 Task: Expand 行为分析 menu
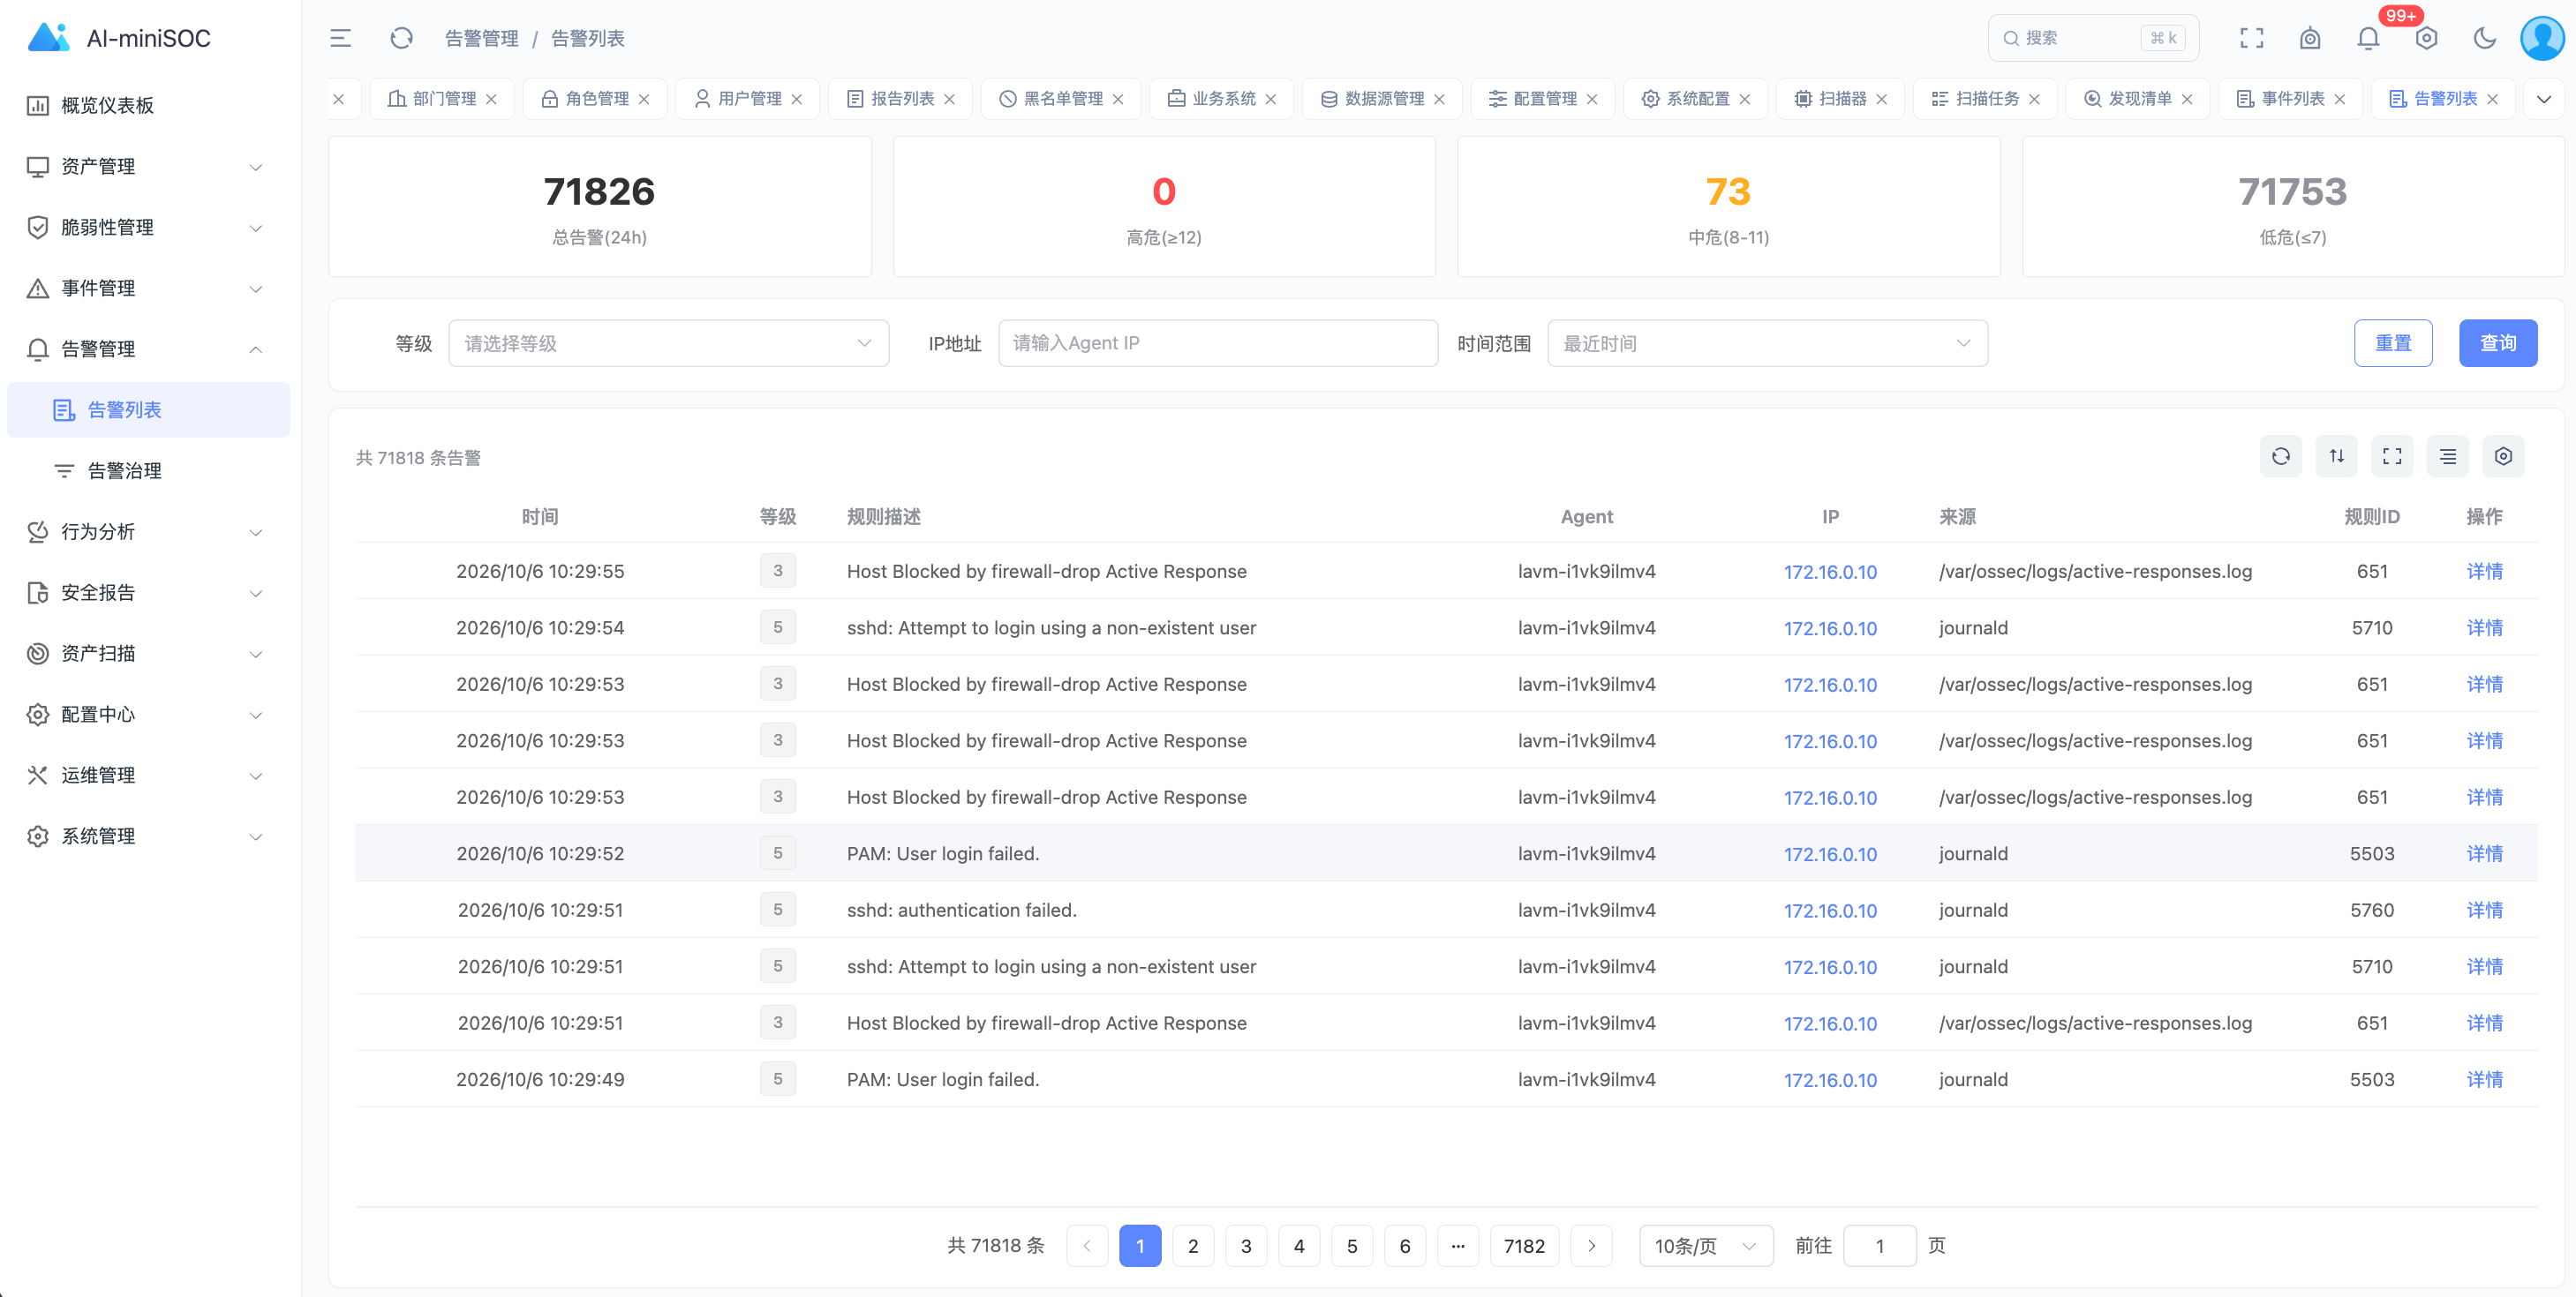click(148, 531)
